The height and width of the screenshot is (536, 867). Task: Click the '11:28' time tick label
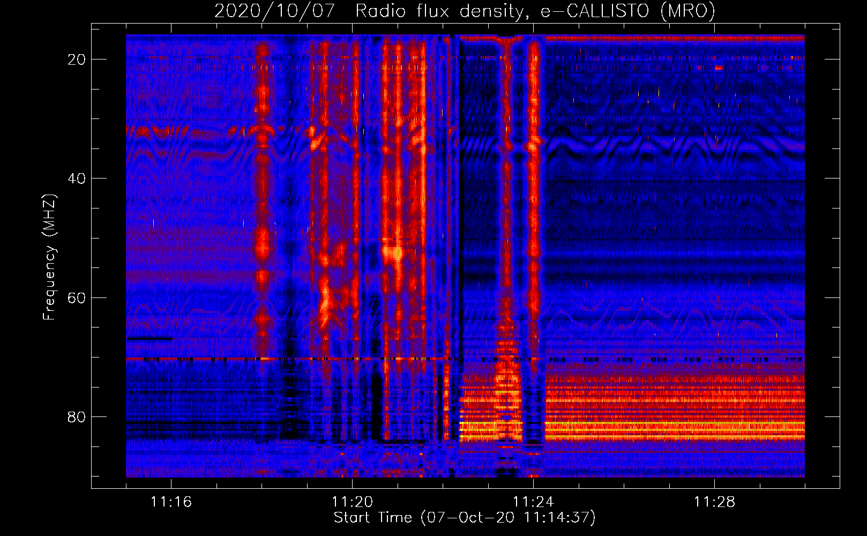[715, 502]
